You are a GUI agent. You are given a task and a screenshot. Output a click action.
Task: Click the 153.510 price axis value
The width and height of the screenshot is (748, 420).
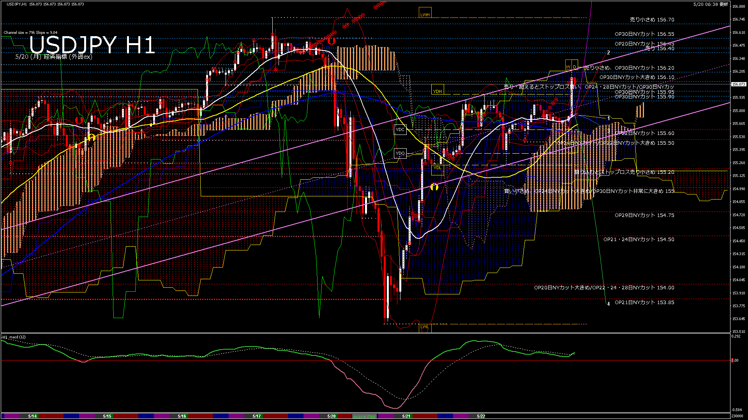coord(739,332)
